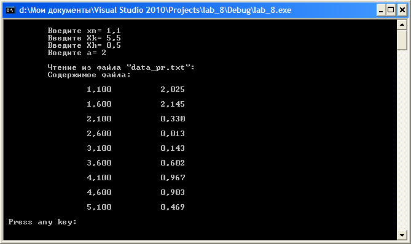
Task: Click the window title bar path text
Action: pyautogui.click(x=155, y=10)
